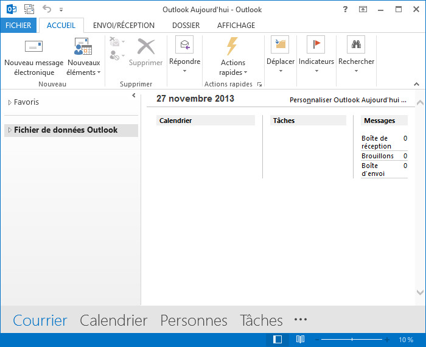Click the Indicateurs flag icon
This screenshot has height=347, width=426.
tap(316, 45)
